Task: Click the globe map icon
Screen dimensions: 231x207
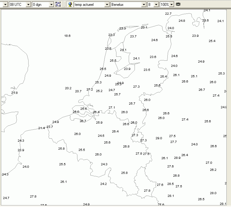Action: [70, 4]
